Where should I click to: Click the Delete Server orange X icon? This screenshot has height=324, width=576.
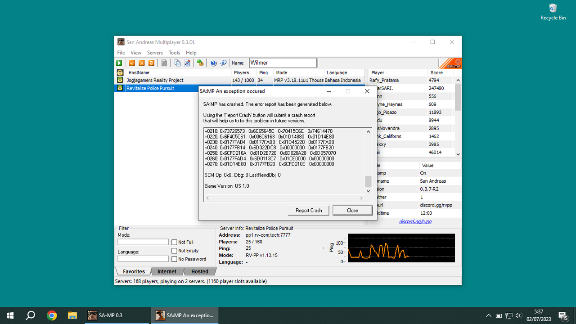point(142,63)
